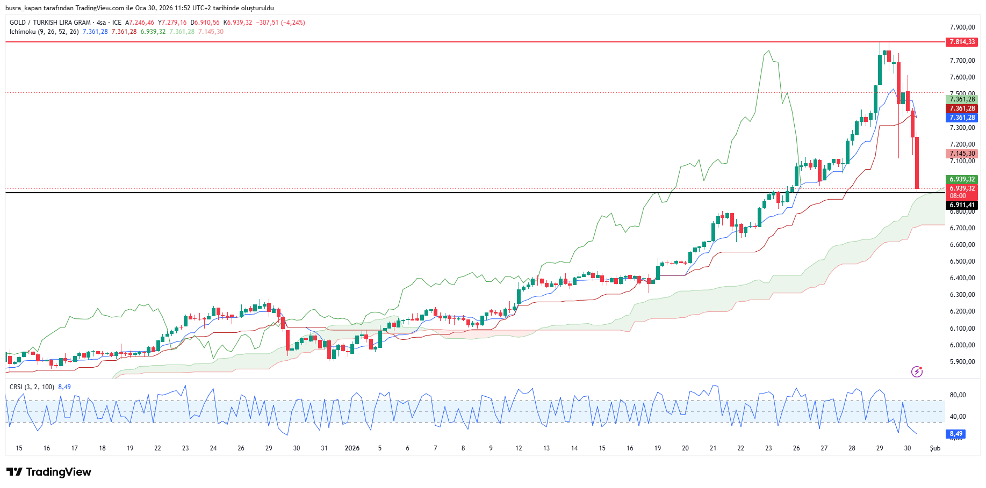
Task: Click the blue 8,49 CRSI axis label
Action: [955, 434]
